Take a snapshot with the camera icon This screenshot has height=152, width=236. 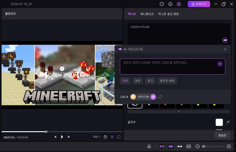click(x=105, y=137)
